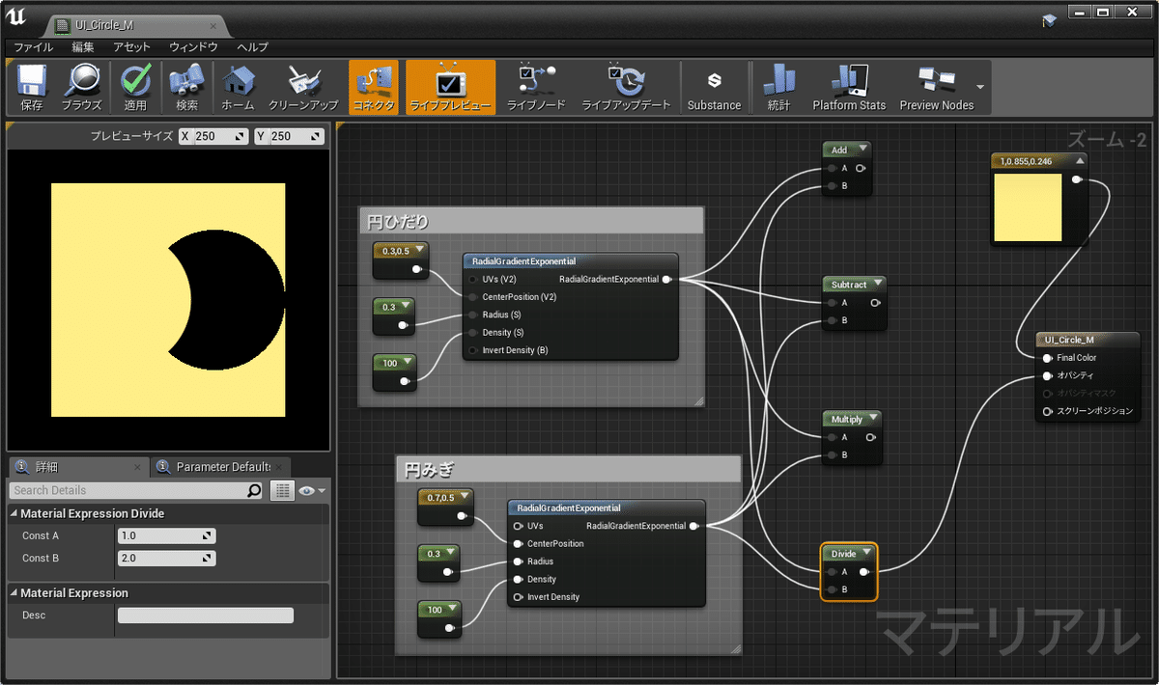The width and height of the screenshot is (1159, 685).
Task: Click the スクリーンポジション input pin
Action: pyautogui.click(x=1047, y=412)
